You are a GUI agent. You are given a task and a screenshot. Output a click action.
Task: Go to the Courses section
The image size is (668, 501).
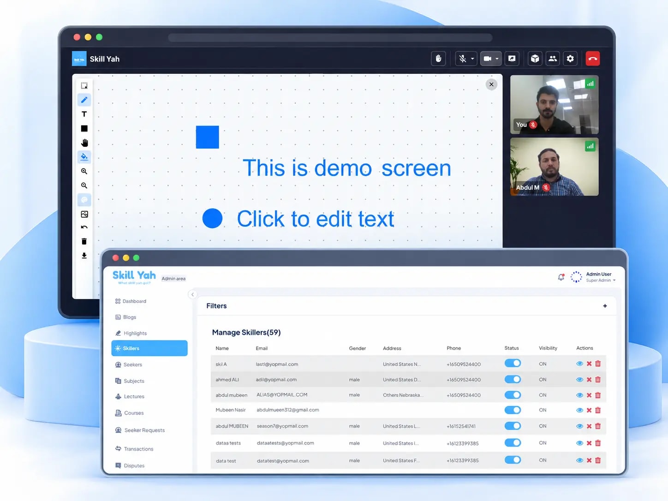click(x=130, y=413)
